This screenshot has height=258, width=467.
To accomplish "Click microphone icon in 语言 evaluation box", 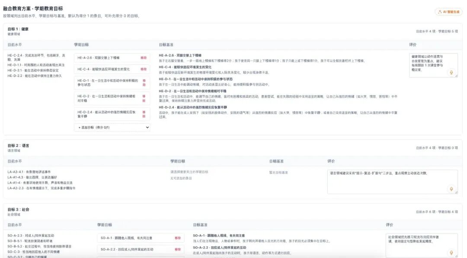I will pyautogui.click(x=451, y=189).
